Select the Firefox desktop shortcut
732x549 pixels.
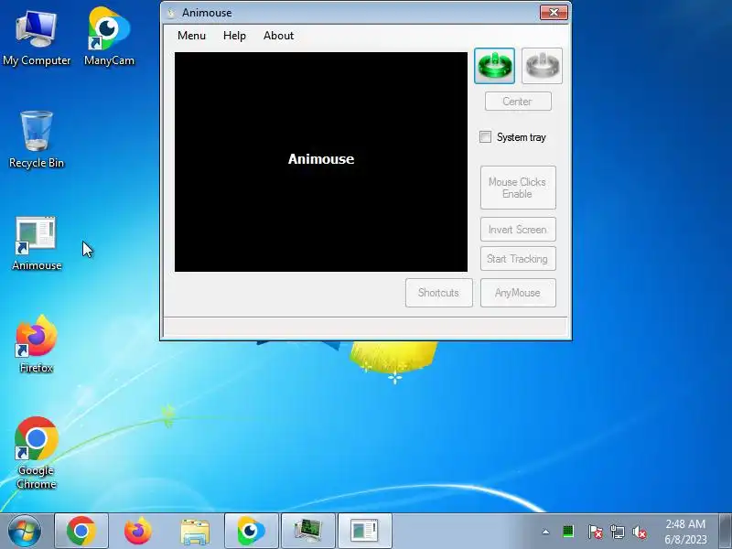tap(37, 345)
